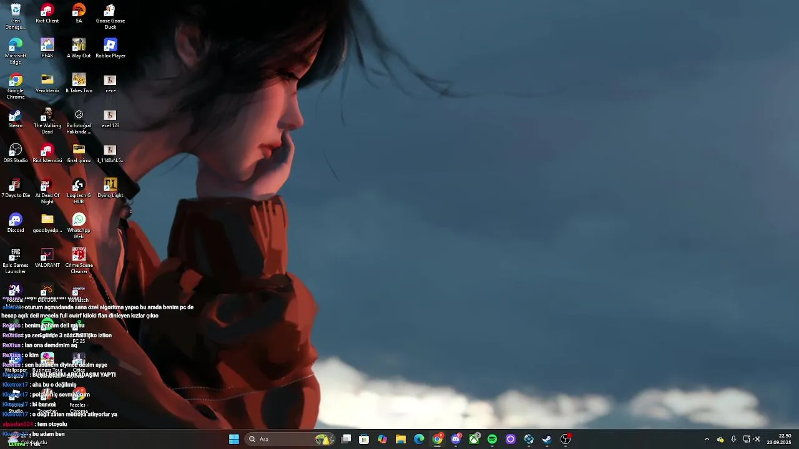Image resolution: width=799 pixels, height=449 pixels.
Task: Select 7 Days to Die icon
Action: [16, 188]
